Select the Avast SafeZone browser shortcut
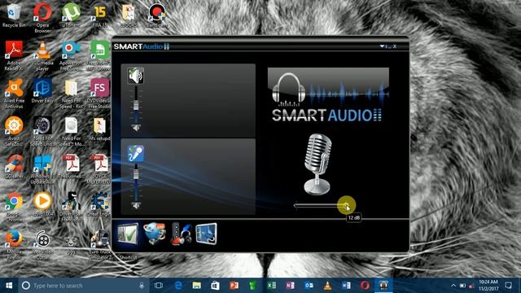The image size is (521, 293). 14,132
